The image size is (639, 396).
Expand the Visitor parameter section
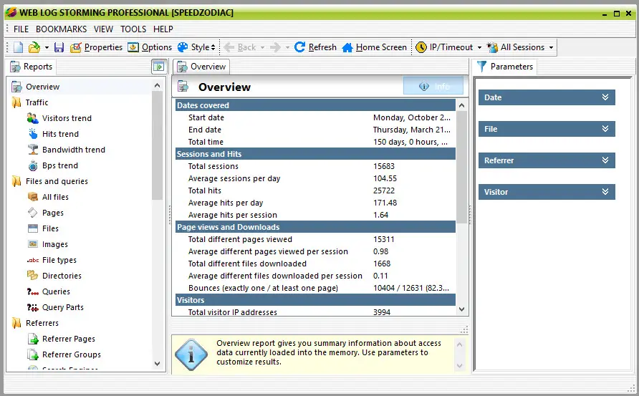547,192
